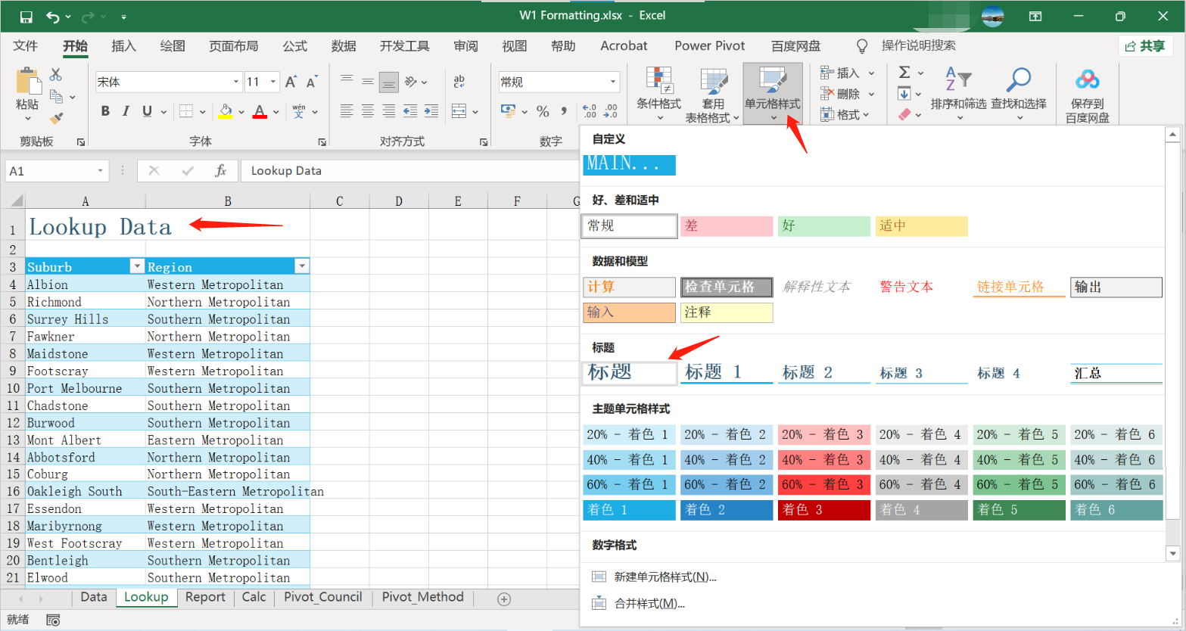Toggle bold formatting

point(105,110)
